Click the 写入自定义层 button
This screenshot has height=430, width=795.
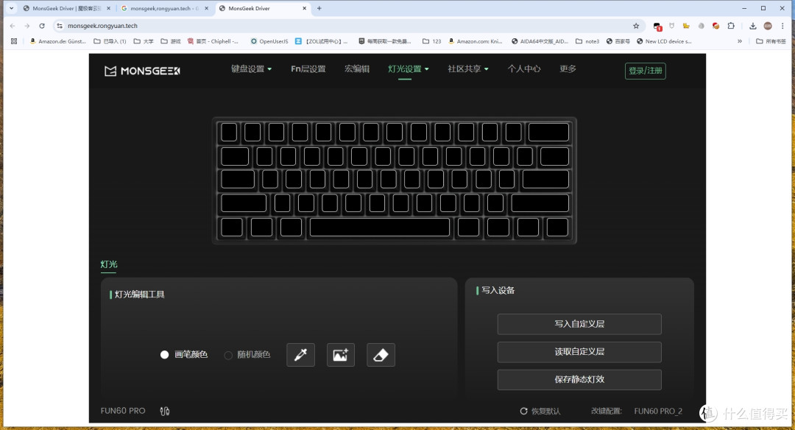point(579,324)
